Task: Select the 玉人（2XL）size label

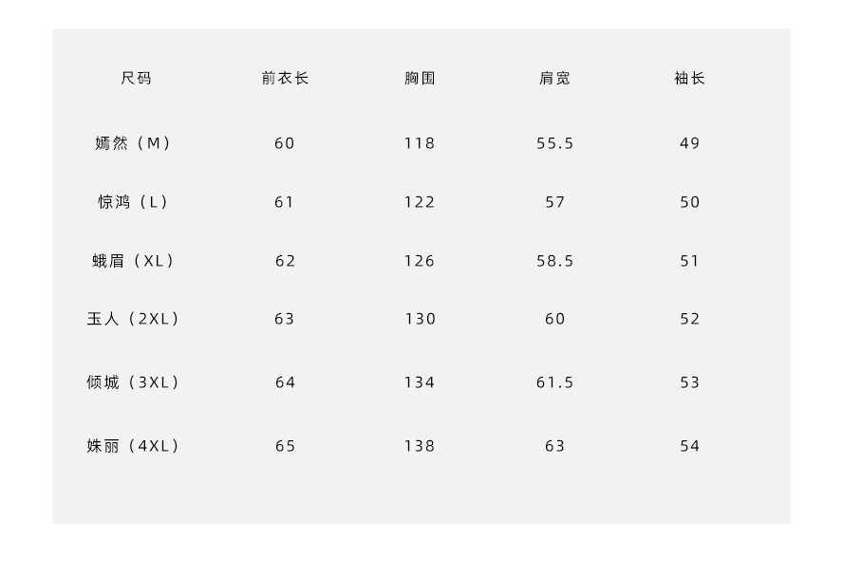Action: click(x=134, y=319)
